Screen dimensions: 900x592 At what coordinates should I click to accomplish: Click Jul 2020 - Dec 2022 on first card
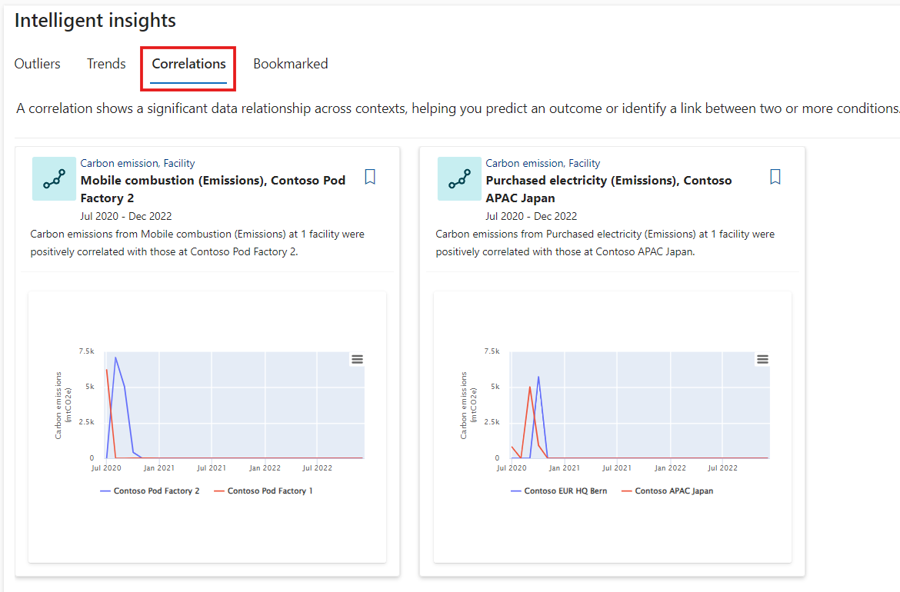(x=126, y=216)
